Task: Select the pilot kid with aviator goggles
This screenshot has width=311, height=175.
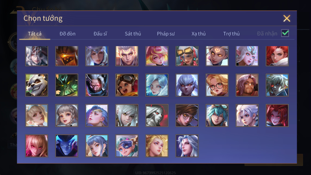Action: [127, 85]
